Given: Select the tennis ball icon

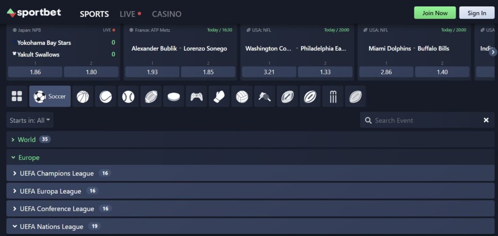Looking at the screenshot, I should [x=106, y=96].
